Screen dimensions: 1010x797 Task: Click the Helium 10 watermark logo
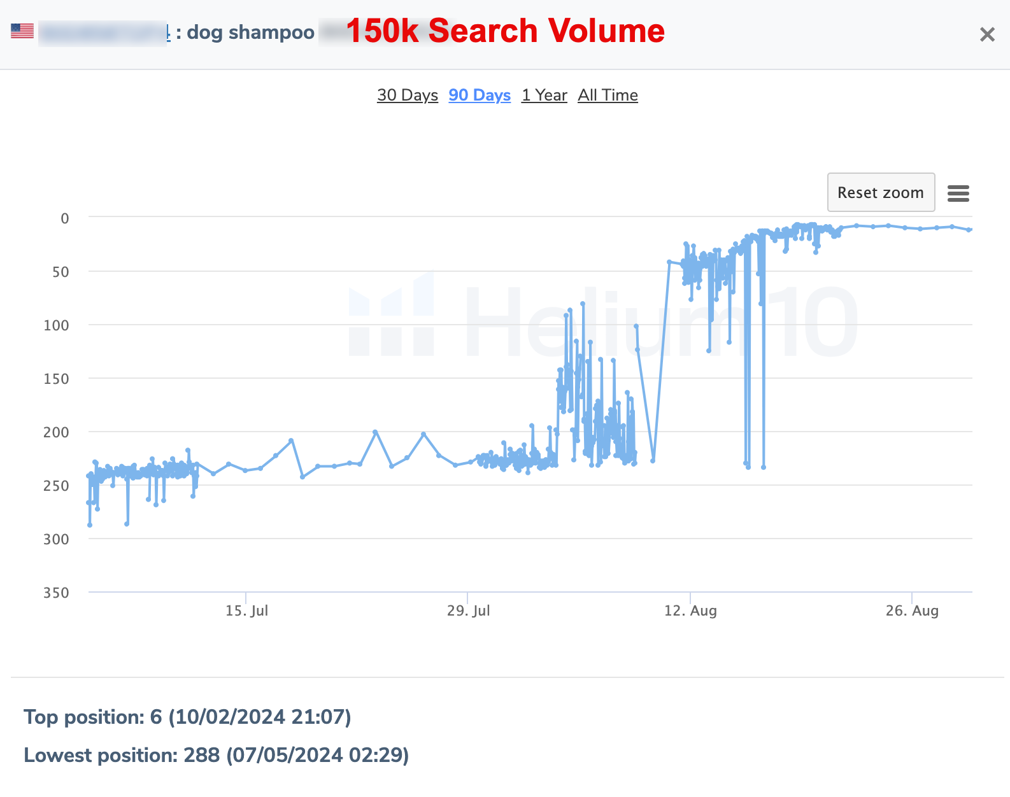click(x=602, y=321)
